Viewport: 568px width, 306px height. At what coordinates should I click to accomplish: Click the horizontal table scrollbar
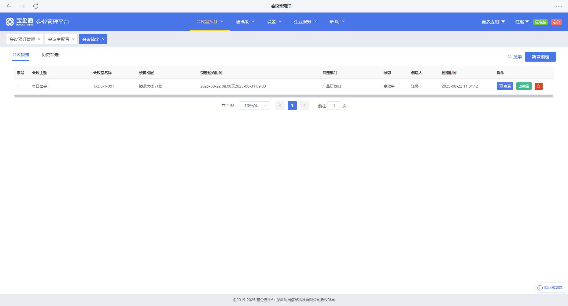[x=283, y=96]
